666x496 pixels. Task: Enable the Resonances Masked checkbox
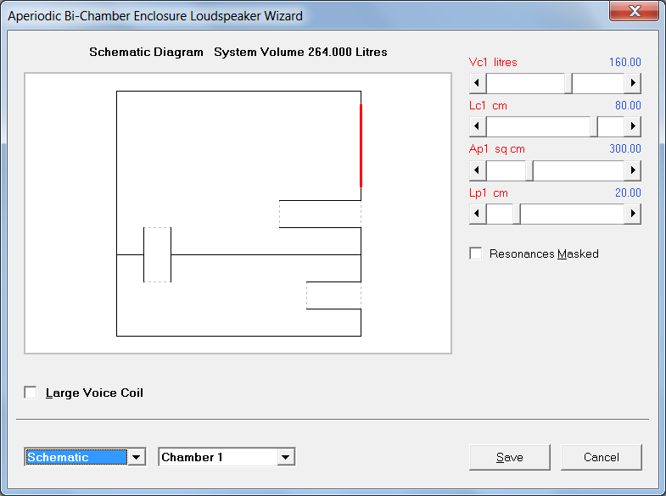476,254
